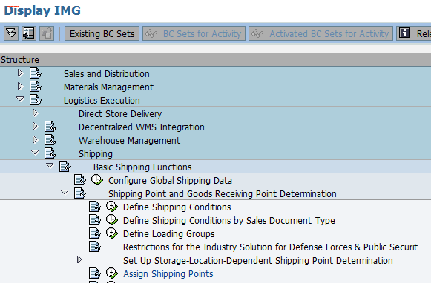Click the greyed change-mode toolbar icon
Screen dimensions: 431x283
pos(47,33)
